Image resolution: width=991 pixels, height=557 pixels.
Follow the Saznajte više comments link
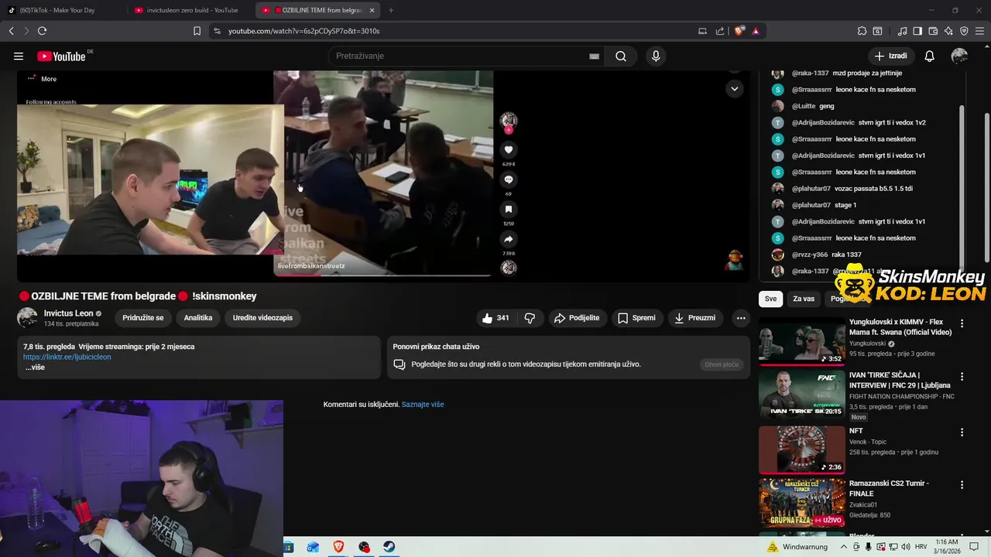[423, 405]
